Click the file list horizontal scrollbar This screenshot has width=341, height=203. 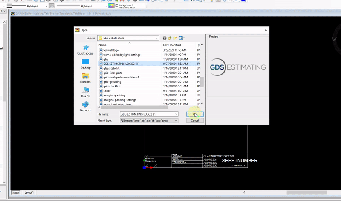[x=134, y=107]
